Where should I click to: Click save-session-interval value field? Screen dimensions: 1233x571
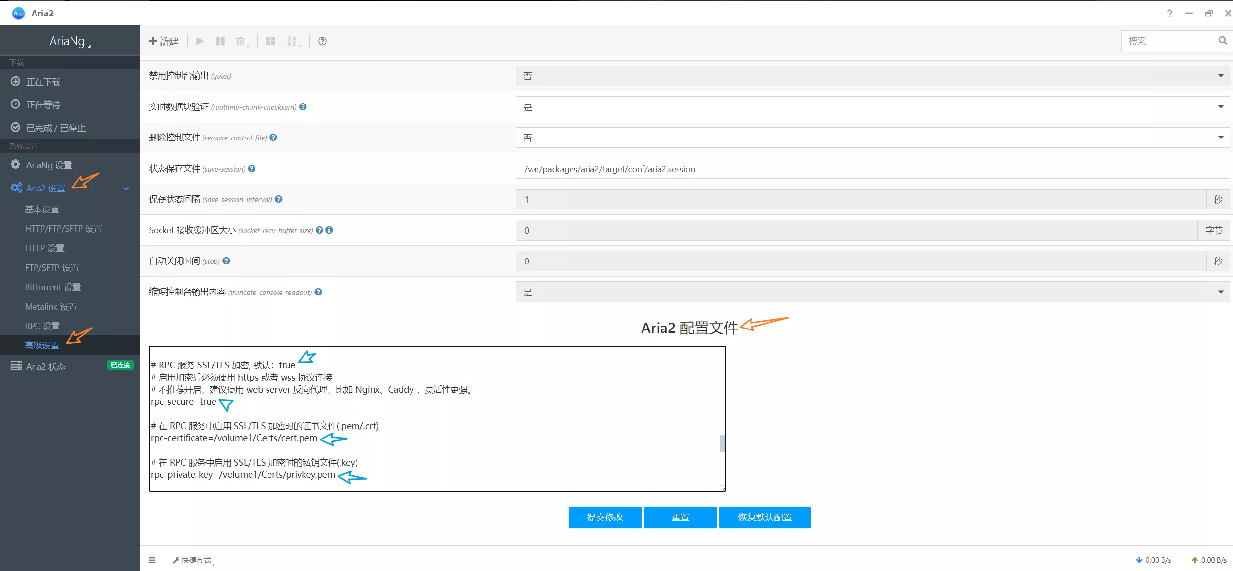861,199
